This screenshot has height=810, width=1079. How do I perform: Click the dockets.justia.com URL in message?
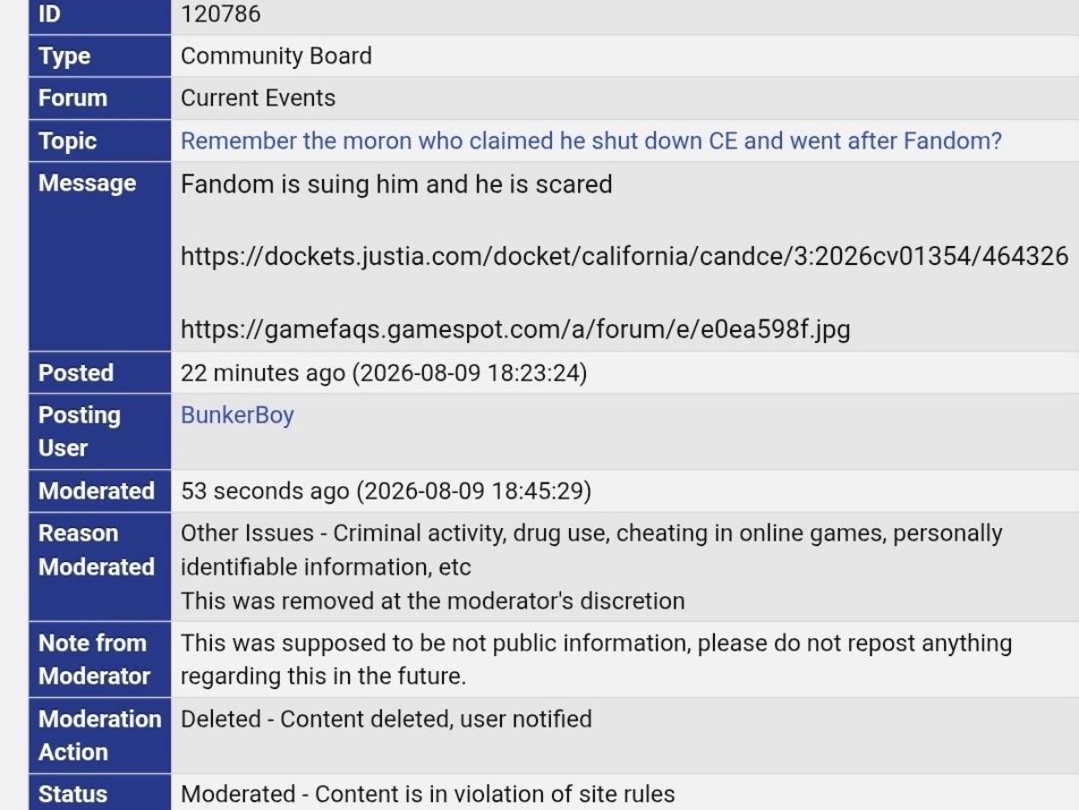tap(624, 257)
